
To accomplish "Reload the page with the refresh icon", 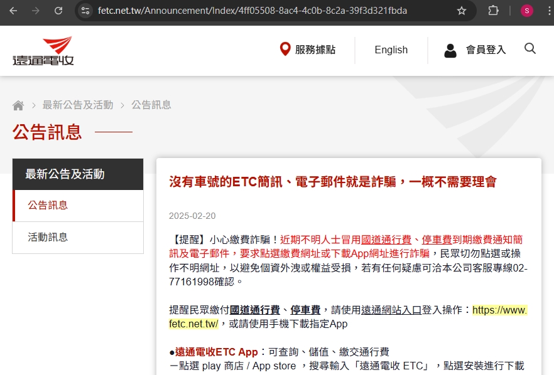I will click(x=58, y=11).
